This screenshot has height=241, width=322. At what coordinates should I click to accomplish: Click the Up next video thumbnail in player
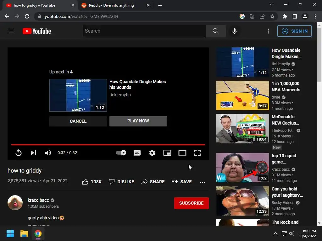pos(78,95)
